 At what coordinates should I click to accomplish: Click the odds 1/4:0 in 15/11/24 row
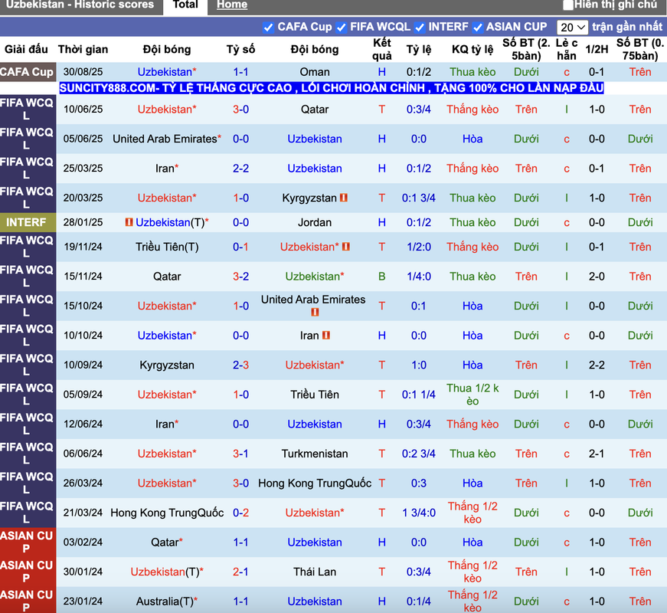(x=419, y=277)
